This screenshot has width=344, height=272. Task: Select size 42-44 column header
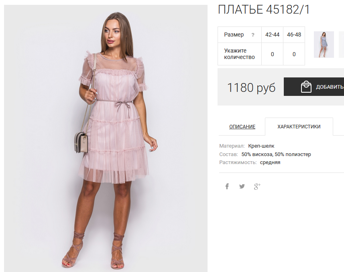coord(272,35)
